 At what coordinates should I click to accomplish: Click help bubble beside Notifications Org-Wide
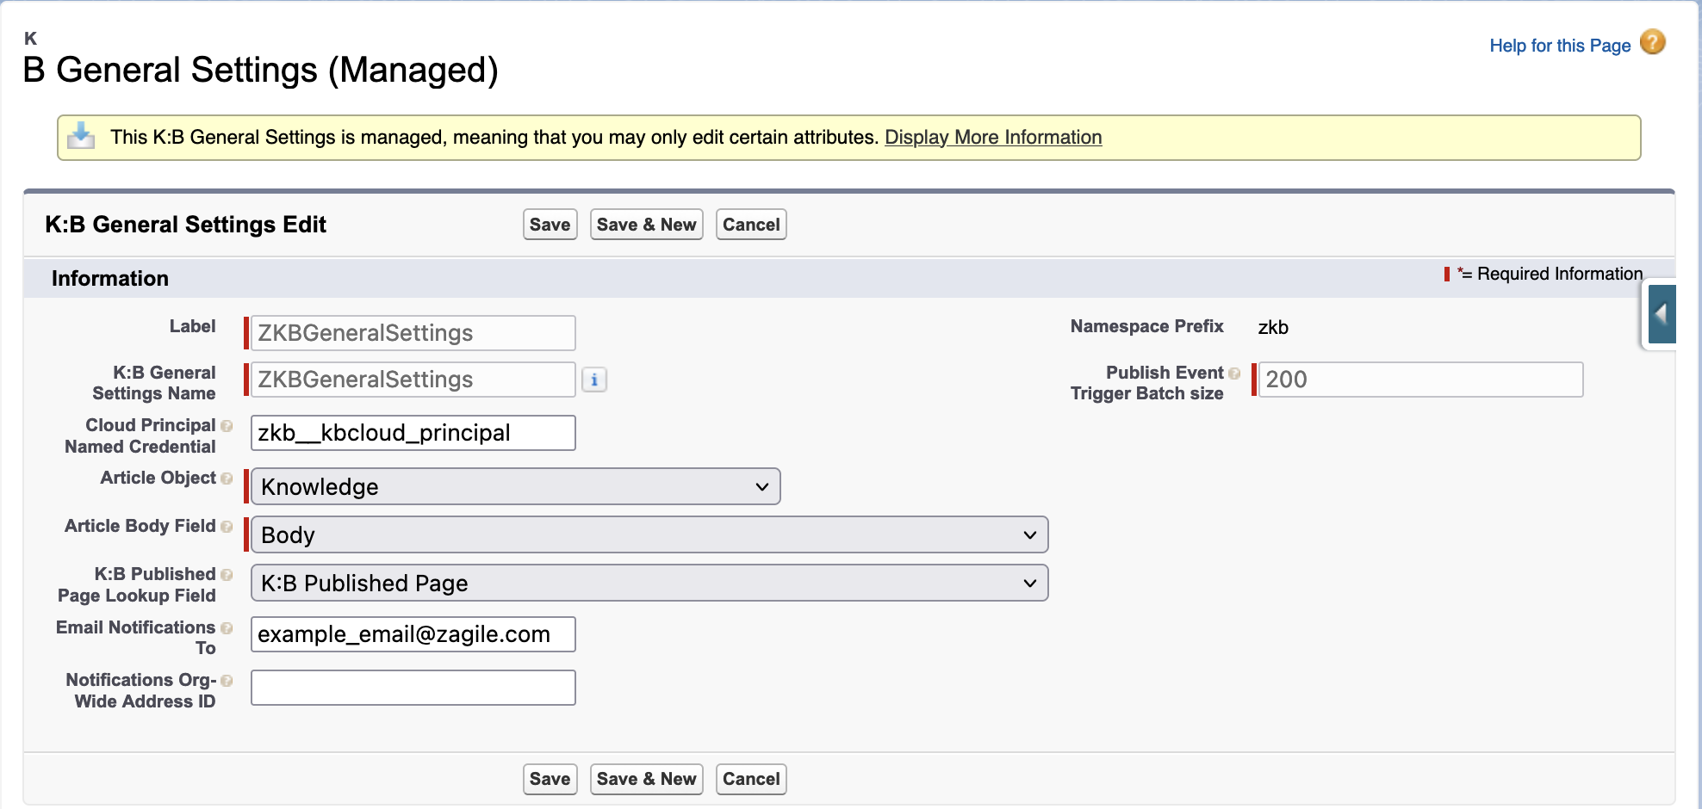[x=227, y=681]
